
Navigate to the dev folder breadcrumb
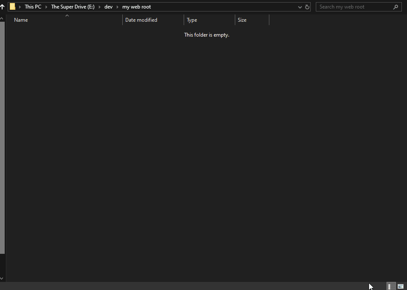pos(109,7)
